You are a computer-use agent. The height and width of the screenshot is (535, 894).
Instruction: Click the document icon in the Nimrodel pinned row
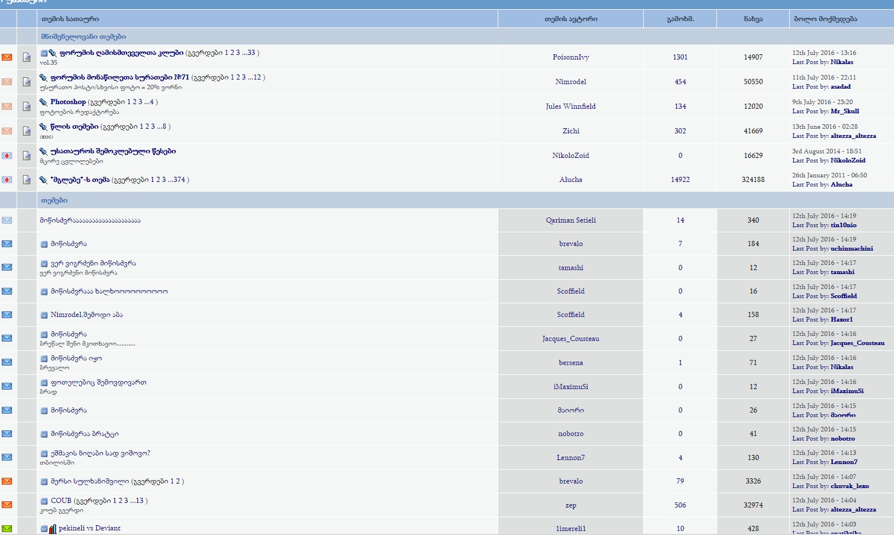(26, 82)
